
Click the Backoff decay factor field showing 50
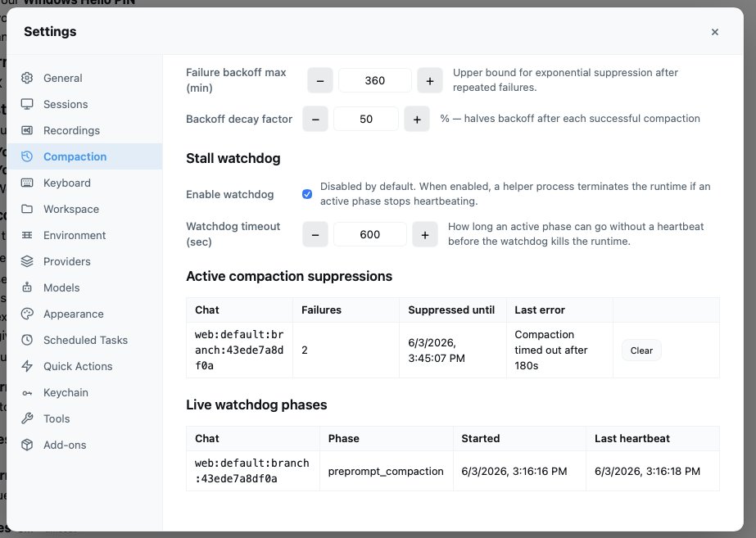[366, 119]
